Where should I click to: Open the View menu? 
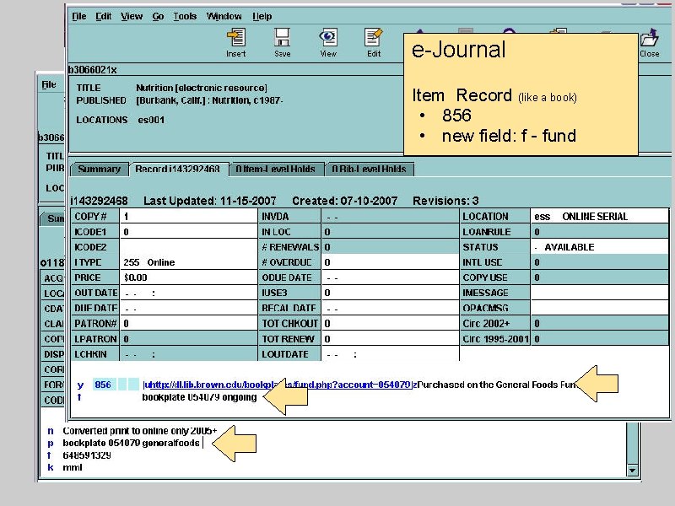pos(132,16)
